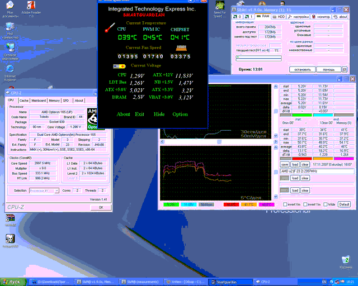
Task: Click up arrow of voltage graph vertical scrollbar
Action: (x=276, y=87)
